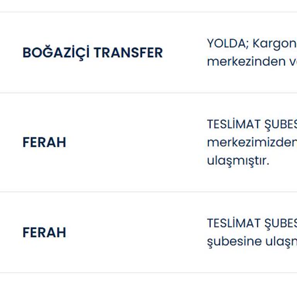Screen dimensions: 297x297
Task: Click TESLİMAT ŞUBES text above şubesine
Action: pyautogui.click(x=251, y=223)
